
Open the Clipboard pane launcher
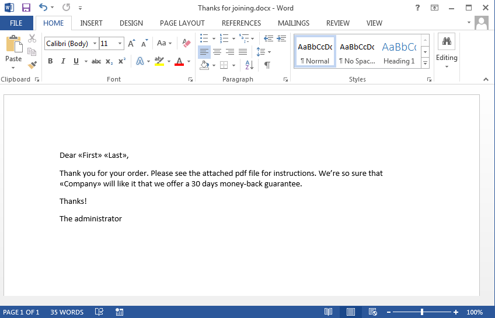coord(37,80)
